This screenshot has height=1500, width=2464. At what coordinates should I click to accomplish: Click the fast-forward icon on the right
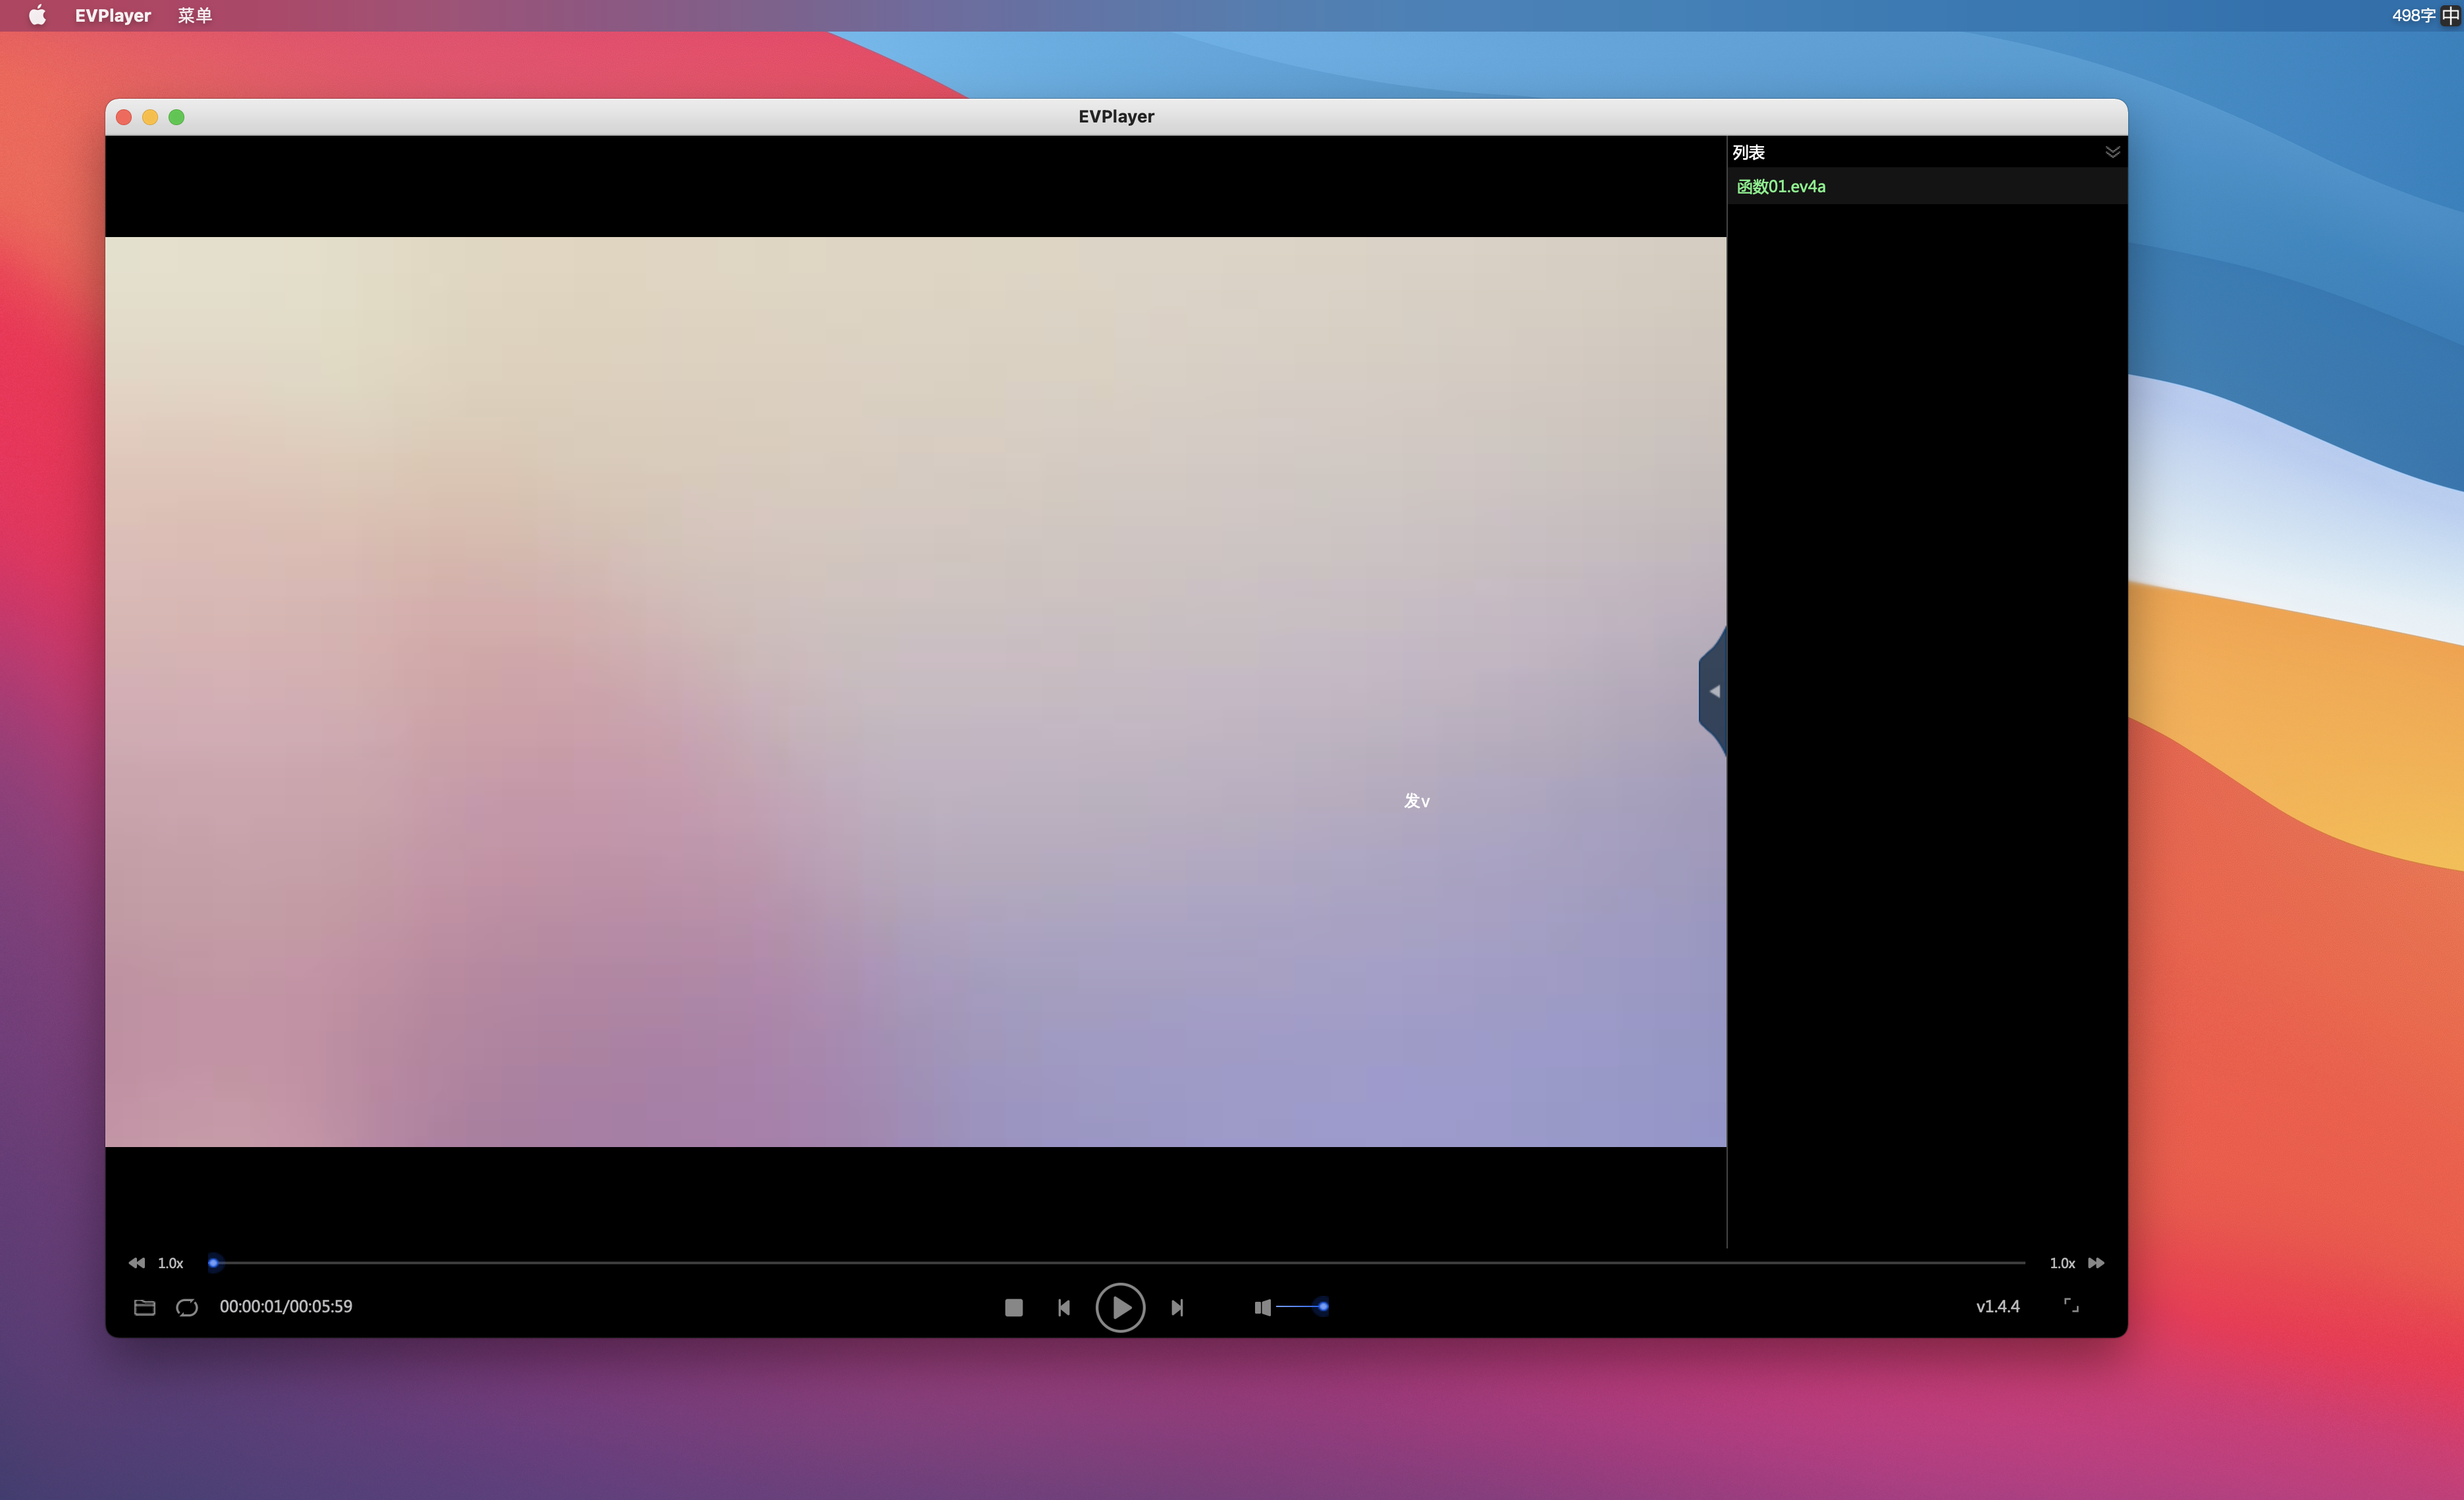click(x=2096, y=1263)
